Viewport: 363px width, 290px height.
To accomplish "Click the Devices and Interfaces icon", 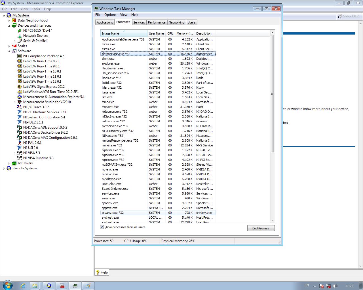I will [14, 25].
